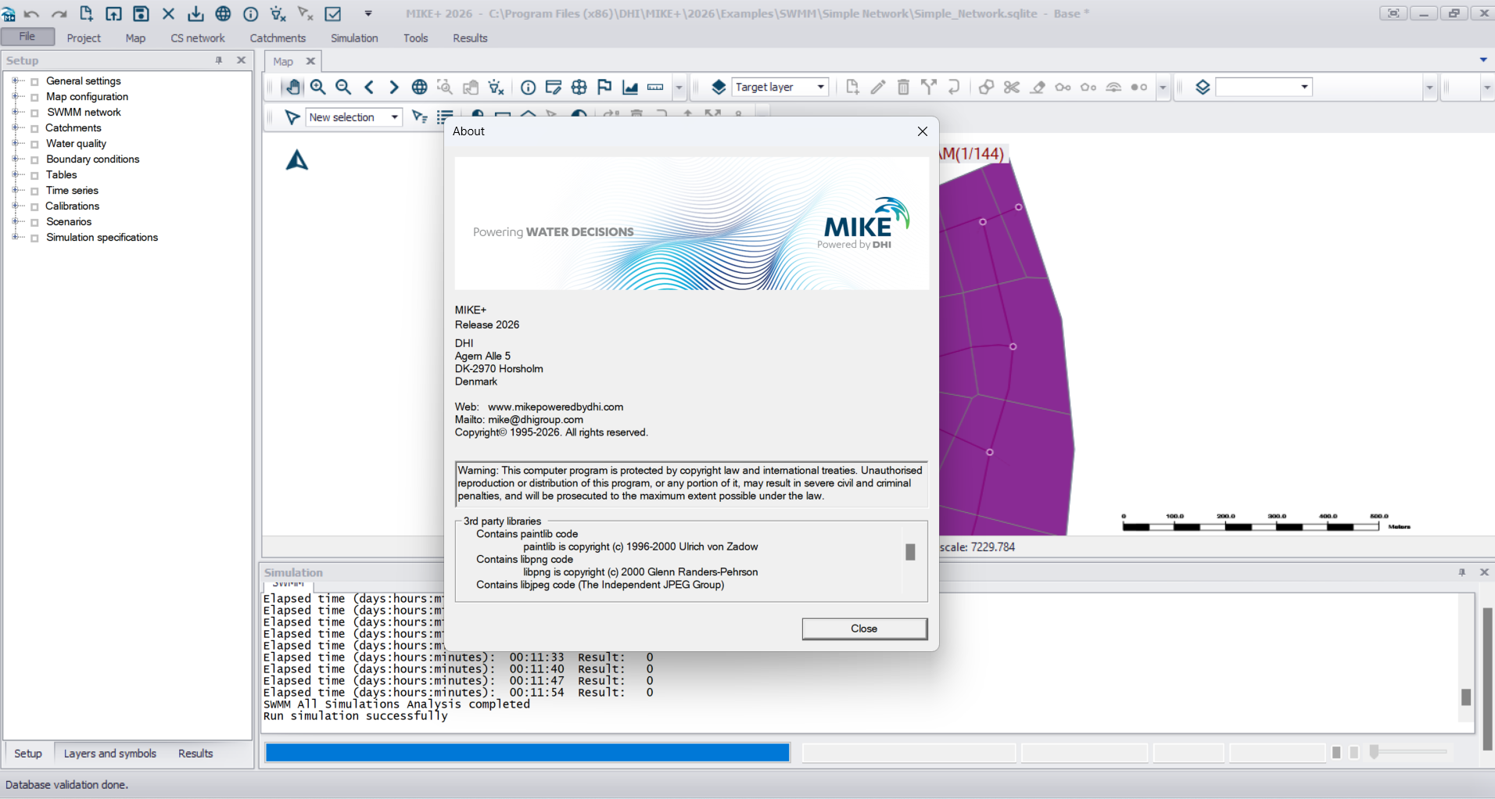Image resolution: width=1495 pixels, height=799 pixels.
Task: Go to the next map extent arrow
Action: pos(394,87)
